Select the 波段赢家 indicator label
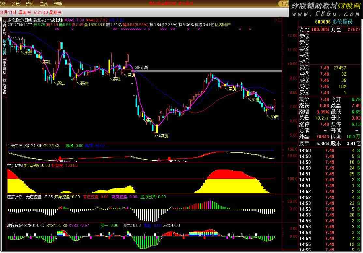363x253 pixels. [15, 225]
